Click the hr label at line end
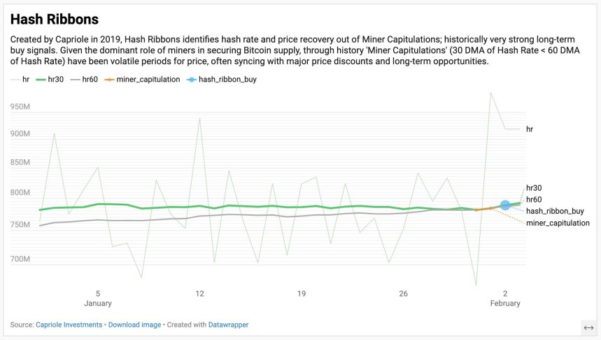The height and width of the screenshot is (340, 601). (530, 129)
